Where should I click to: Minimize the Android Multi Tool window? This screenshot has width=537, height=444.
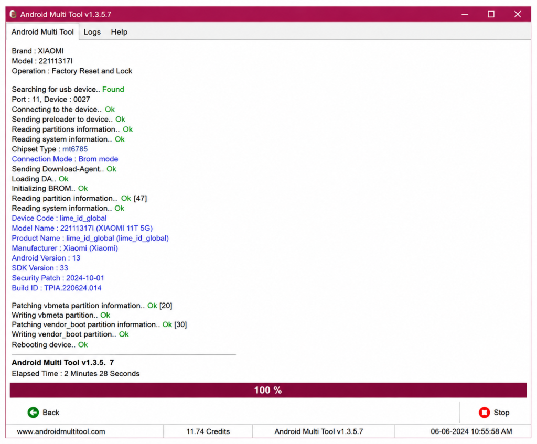click(465, 14)
